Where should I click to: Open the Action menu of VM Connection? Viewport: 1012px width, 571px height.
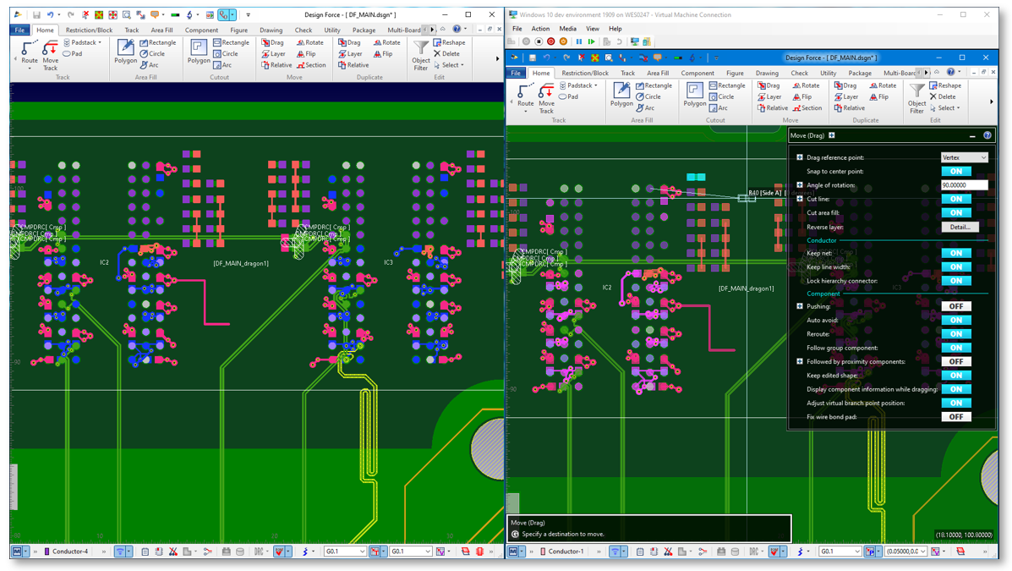point(540,29)
